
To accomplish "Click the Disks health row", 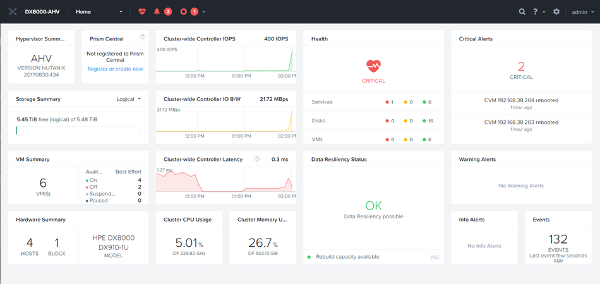I will [x=373, y=121].
